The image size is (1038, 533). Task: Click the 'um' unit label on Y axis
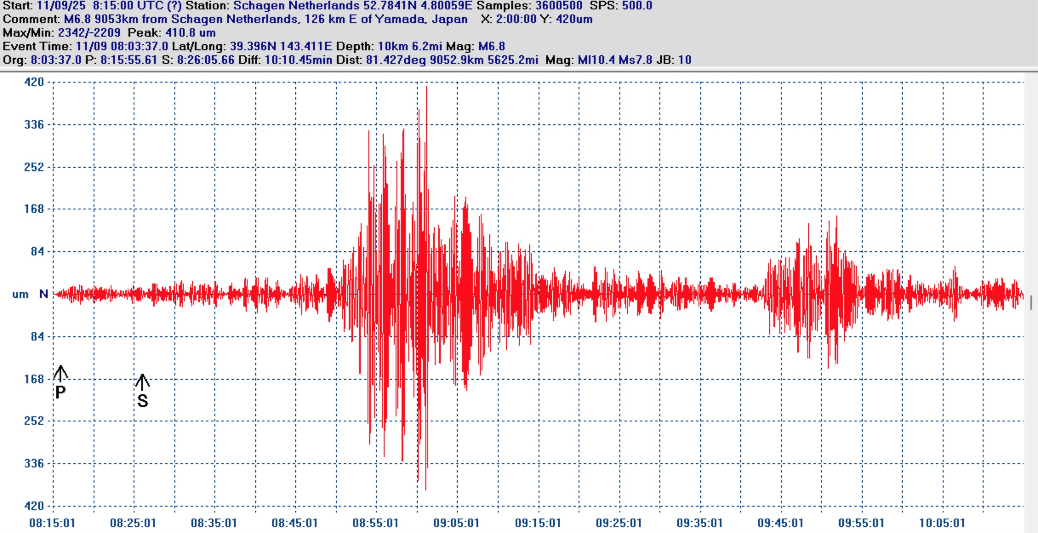click(20, 294)
